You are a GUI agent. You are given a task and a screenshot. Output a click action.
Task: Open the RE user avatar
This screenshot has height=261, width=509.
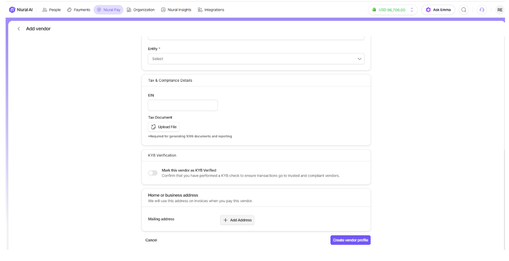tap(500, 10)
